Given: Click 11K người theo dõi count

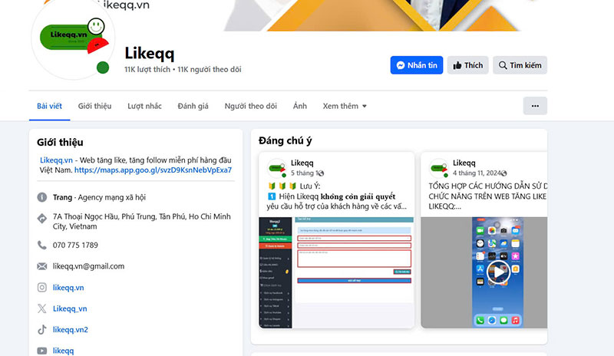Looking at the screenshot, I should [209, 69].
